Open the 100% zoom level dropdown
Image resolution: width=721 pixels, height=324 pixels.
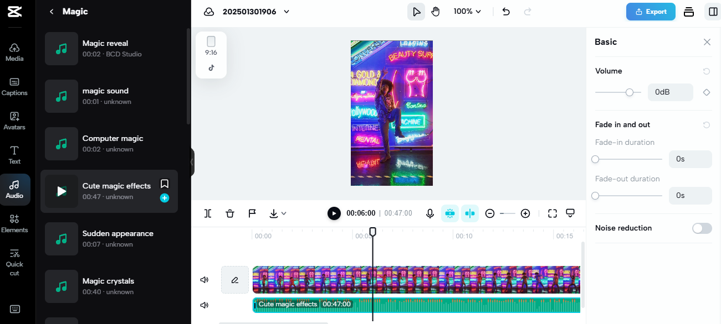click(x=467, y=12)
